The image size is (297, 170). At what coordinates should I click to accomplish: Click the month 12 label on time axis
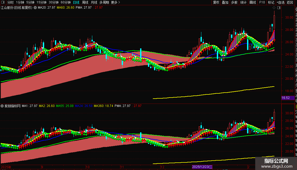point(162,167)
